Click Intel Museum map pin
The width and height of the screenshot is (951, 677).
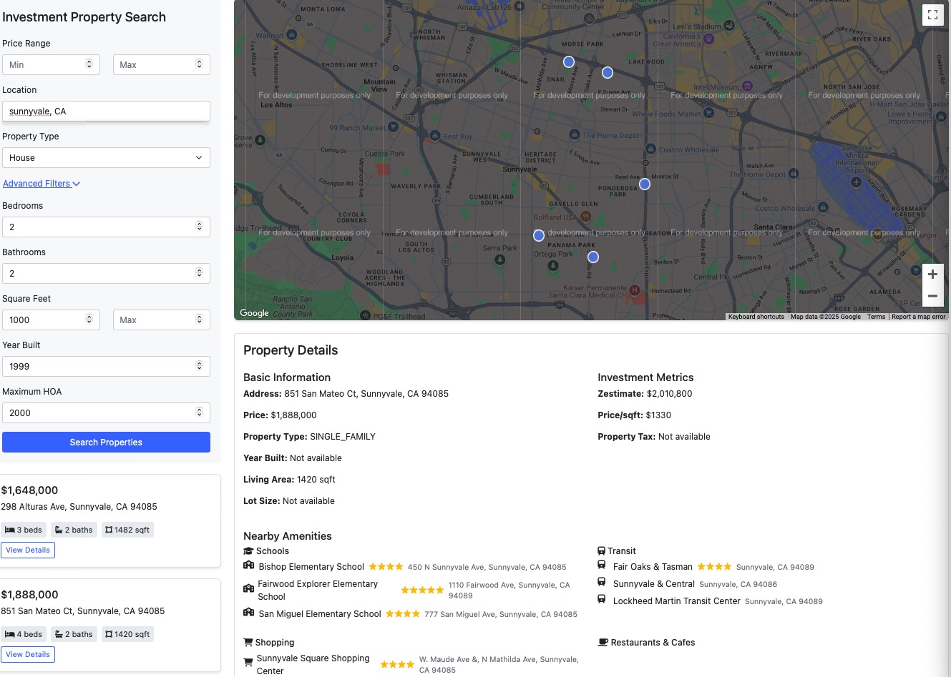tap(746, 87)
